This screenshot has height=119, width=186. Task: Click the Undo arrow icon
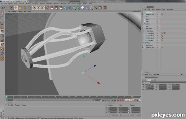pyautogui.click(x=3, y=8)
